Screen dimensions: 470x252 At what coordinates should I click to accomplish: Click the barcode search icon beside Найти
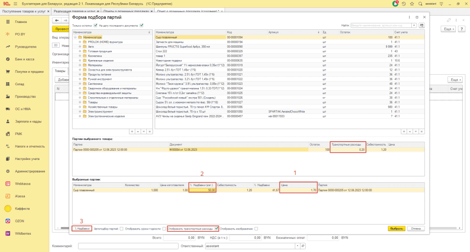pyautogui.click(x=421, y=26)
